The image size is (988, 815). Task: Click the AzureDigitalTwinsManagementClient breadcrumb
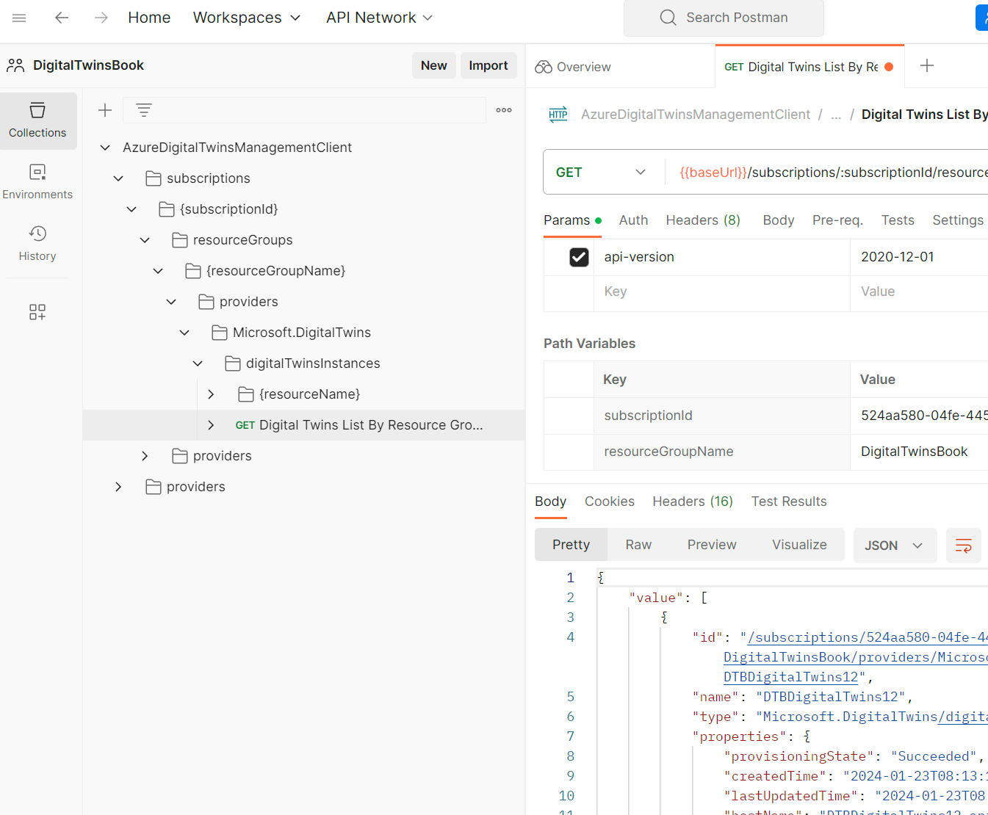[x=696, y=115]
